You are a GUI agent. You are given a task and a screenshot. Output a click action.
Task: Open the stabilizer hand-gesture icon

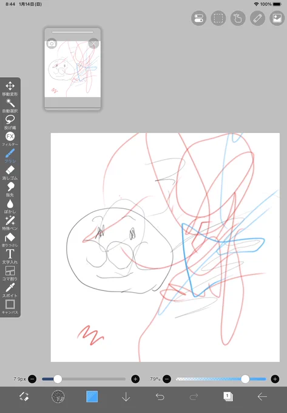click(238, 18)
